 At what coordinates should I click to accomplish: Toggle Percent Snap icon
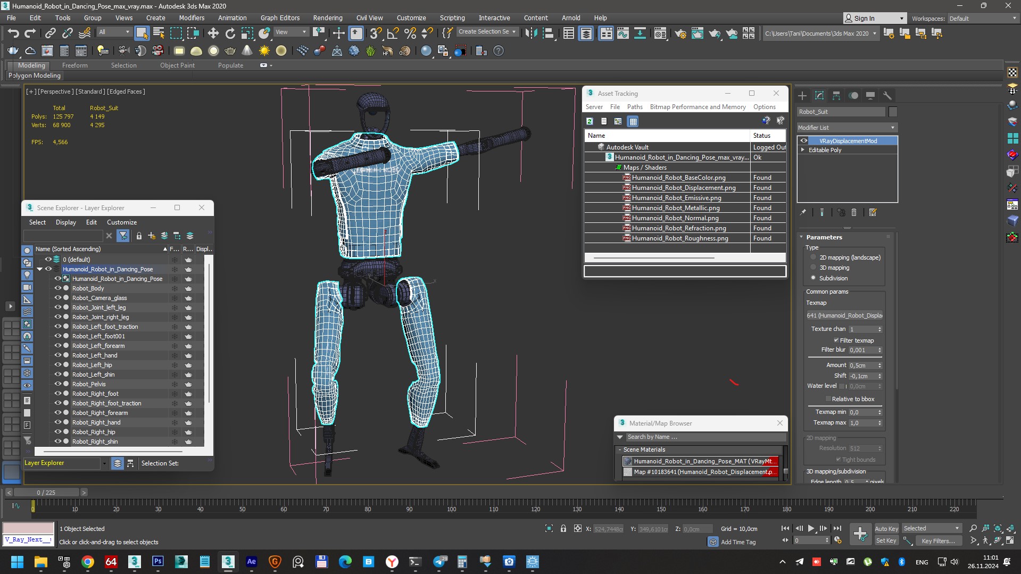(x=410, y=34)
